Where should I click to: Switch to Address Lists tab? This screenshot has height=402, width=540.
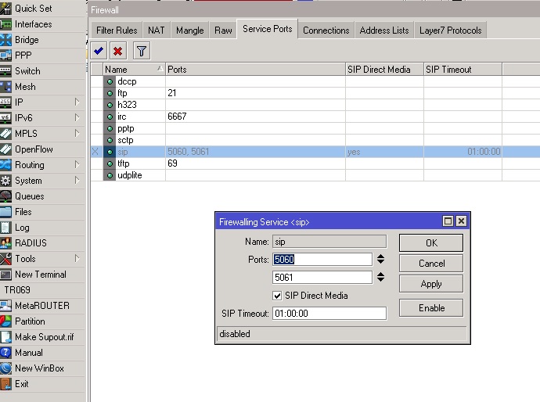click(384, 31)
